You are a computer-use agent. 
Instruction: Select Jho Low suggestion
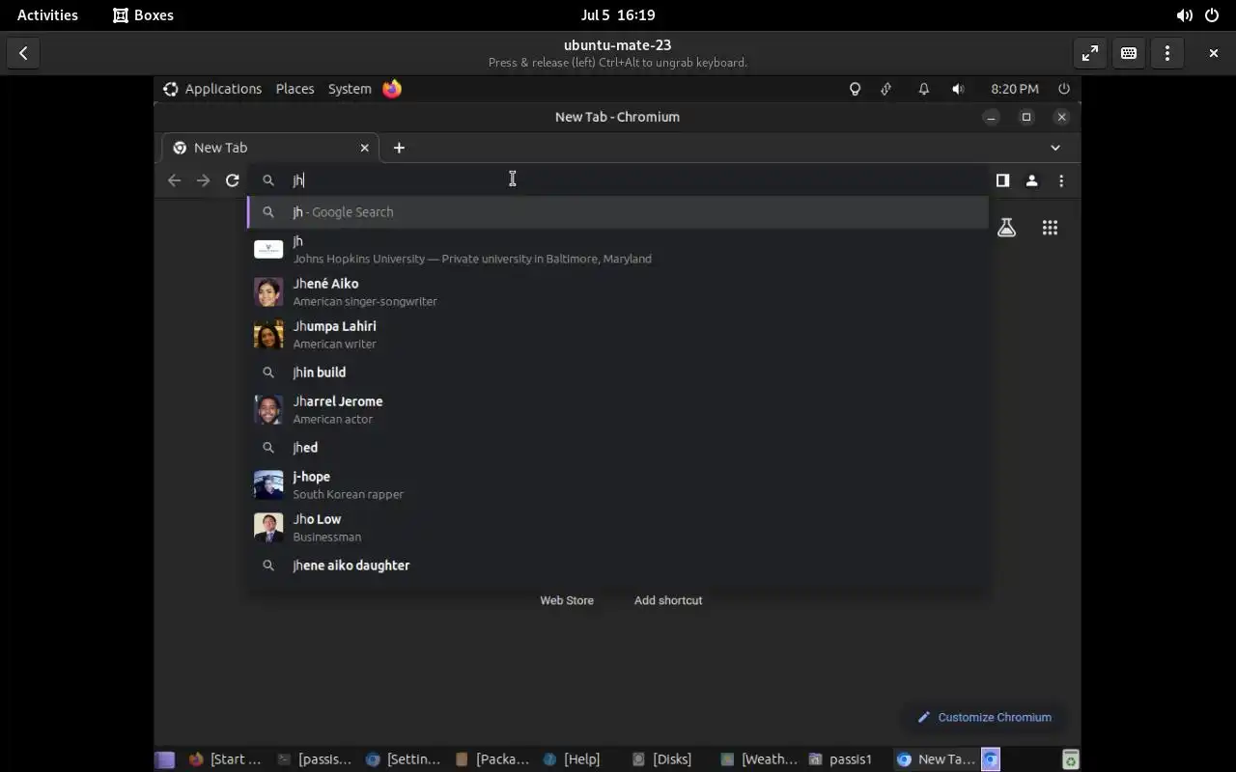point(618,527)
